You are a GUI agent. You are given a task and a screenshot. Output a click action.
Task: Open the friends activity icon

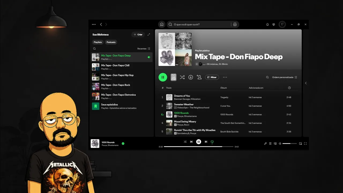(274, 24)
